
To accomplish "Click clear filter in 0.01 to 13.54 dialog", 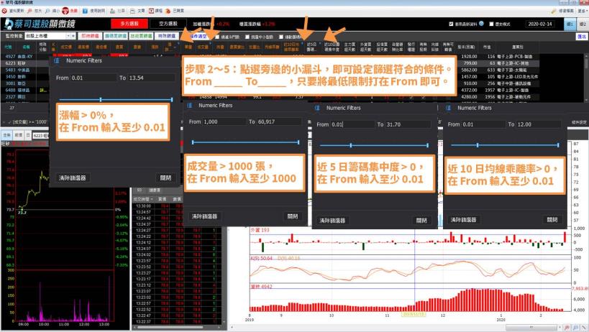I will coord(73,177).
